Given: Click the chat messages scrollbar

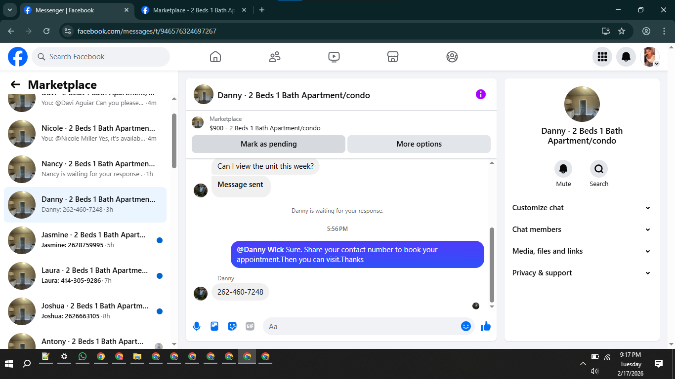Looking at the screenshot, I should [492, 265].
